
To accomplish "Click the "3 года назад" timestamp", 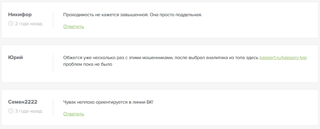I will [x=28, y=111].
